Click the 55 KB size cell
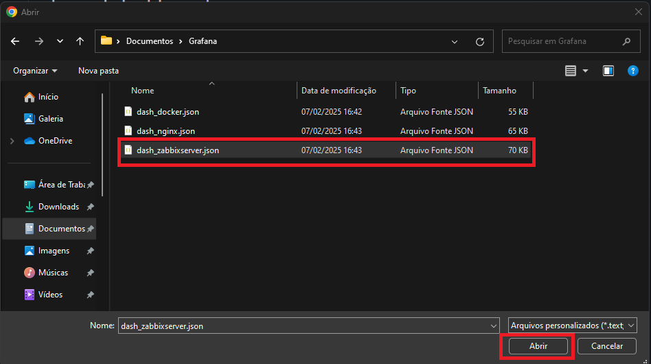This screenshot has width=651, height=364. pos(518,112)
